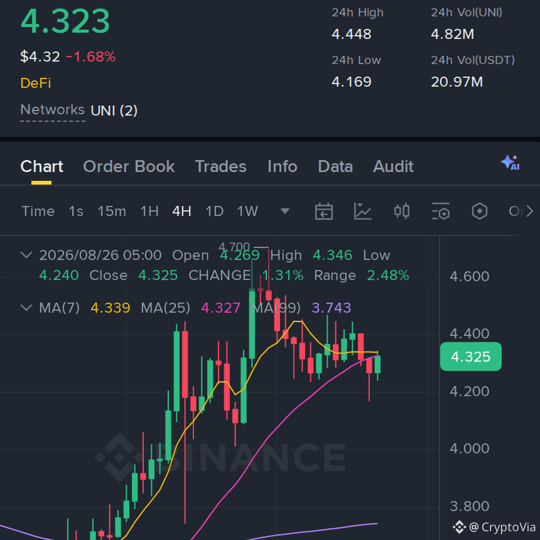Click the green 4.325 current price tag
The image size is (540, 540).
[471, 356]
